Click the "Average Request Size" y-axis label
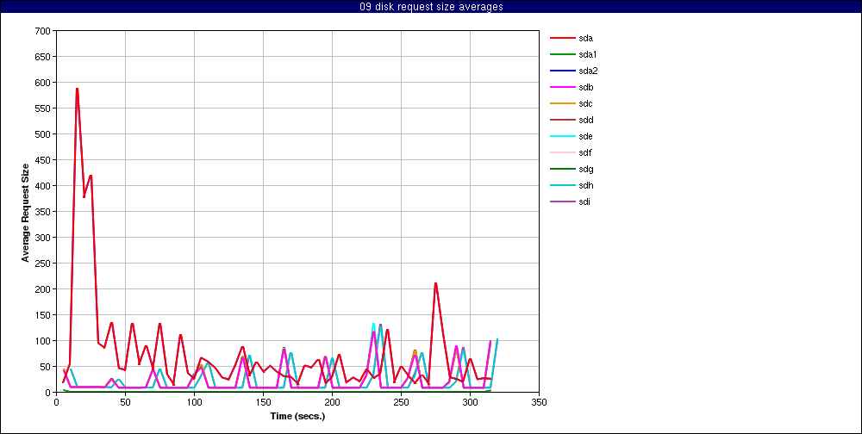862x434 pixels. [25, 212]
